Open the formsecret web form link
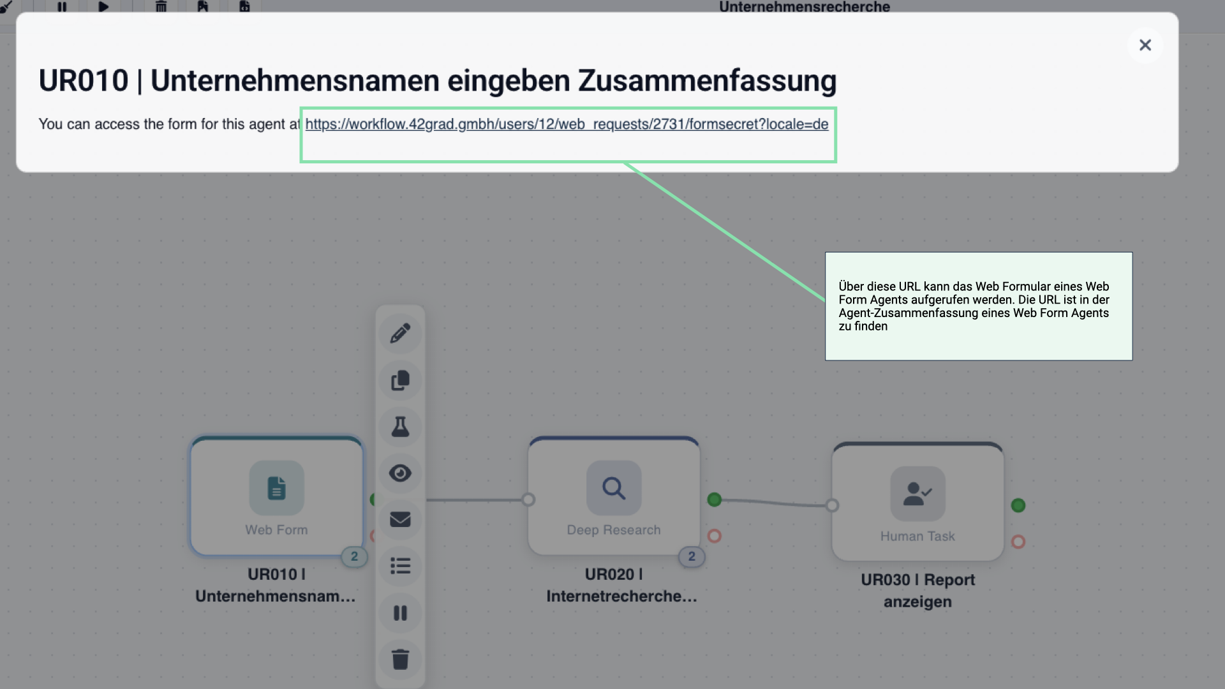Image resolution: width=1225 pixels, height=689 pixels. coord(567,124)
